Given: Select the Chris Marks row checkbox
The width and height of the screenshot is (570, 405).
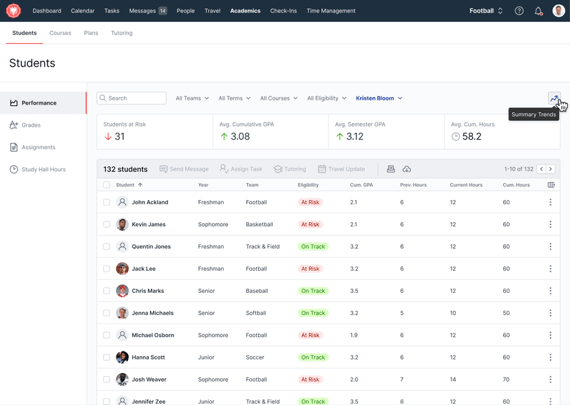Looking at the screenshot, I should [107, 291].
